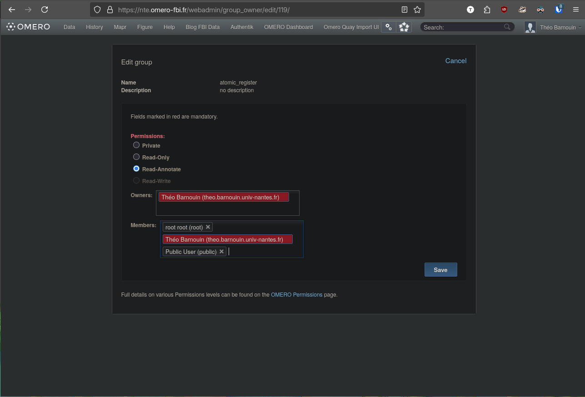
Task: Open the Bitwarden extension icon
Action: [559, 10]
